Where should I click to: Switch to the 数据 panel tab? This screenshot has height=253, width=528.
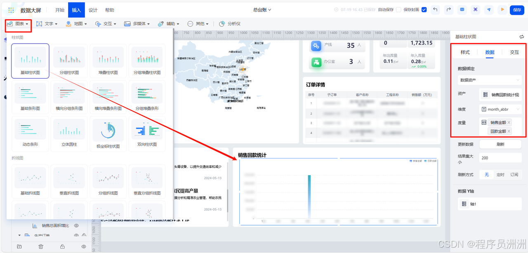pyautogui.click(x=490, y=52)
